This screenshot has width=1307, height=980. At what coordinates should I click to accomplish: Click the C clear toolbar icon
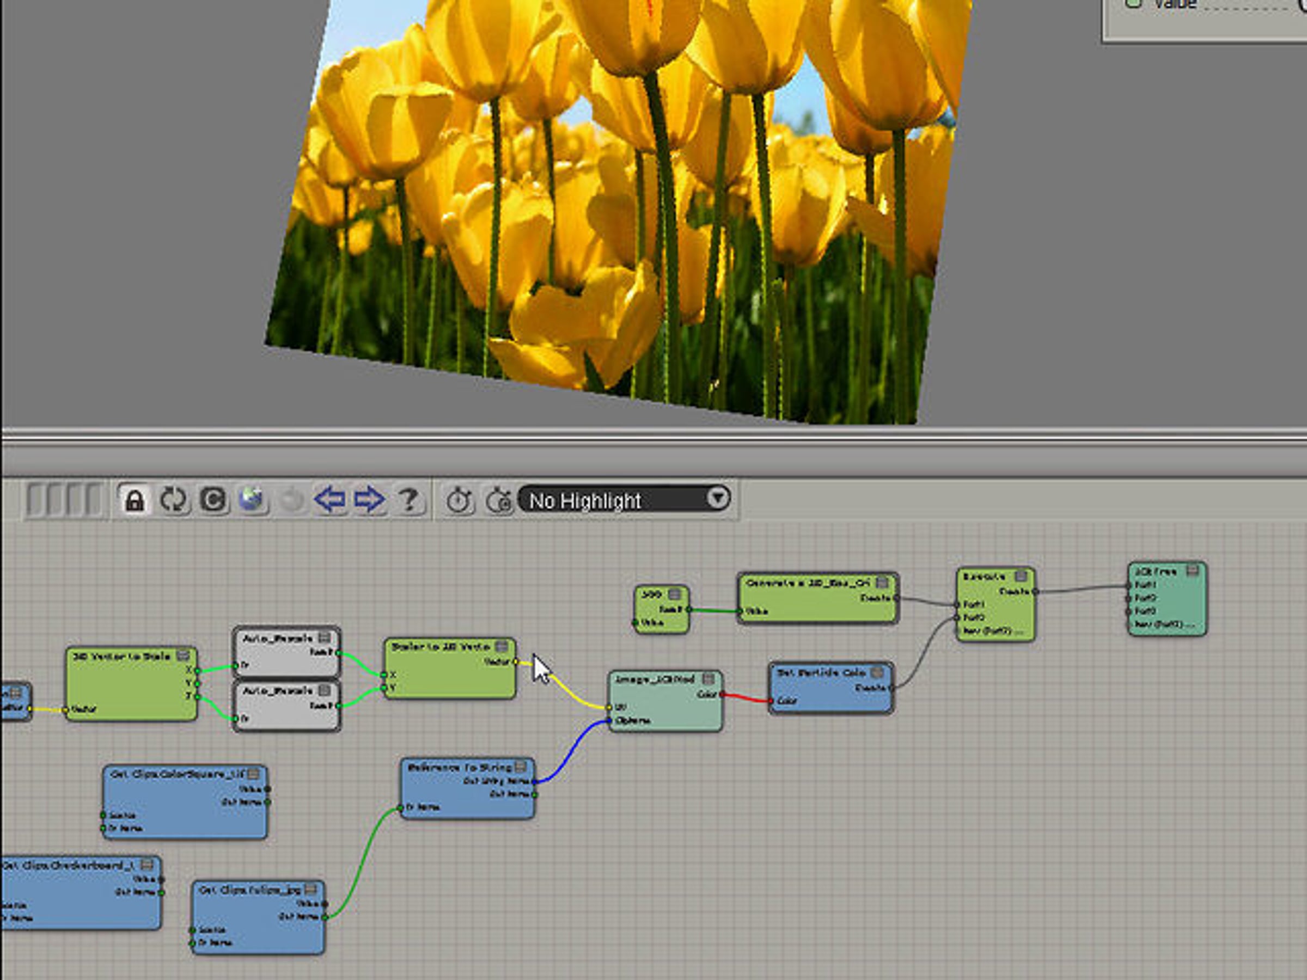[x=213, y=500]
